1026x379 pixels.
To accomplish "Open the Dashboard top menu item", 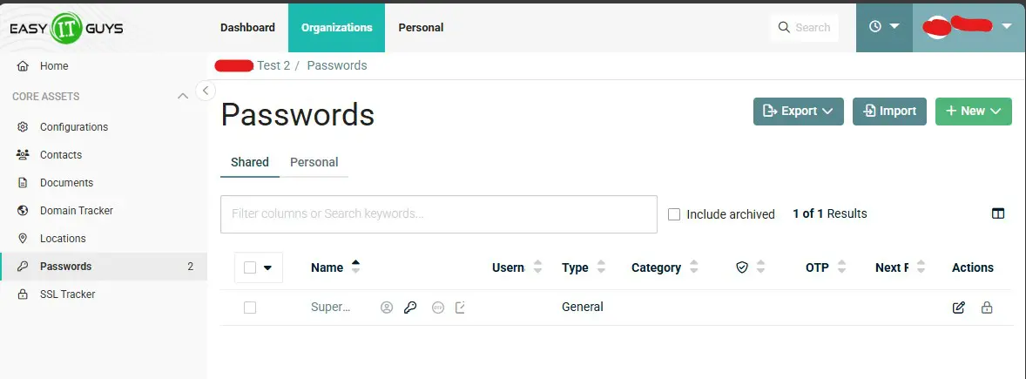I will pyautogui.click(x=247, y=27).
